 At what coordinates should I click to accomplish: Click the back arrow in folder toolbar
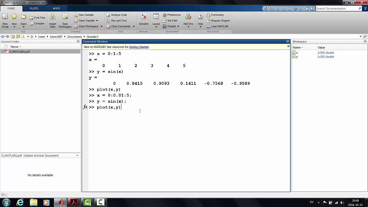pyautogui.click(x=3, y=37)
